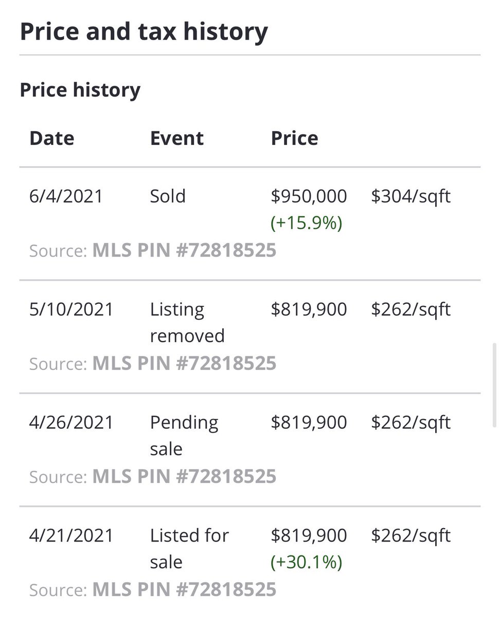Click the Price column header
This screenshot has width=500, height=617.
tap(295, 138)
